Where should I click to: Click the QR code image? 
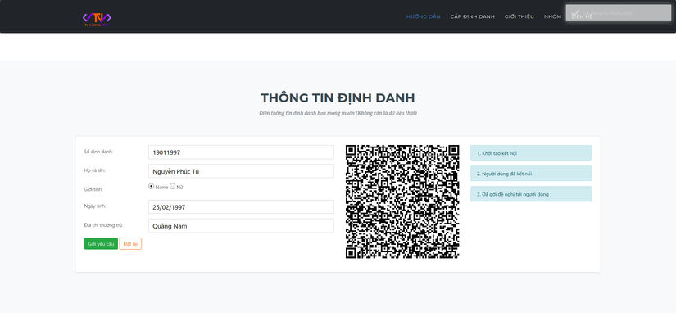(x=402, y=201)
